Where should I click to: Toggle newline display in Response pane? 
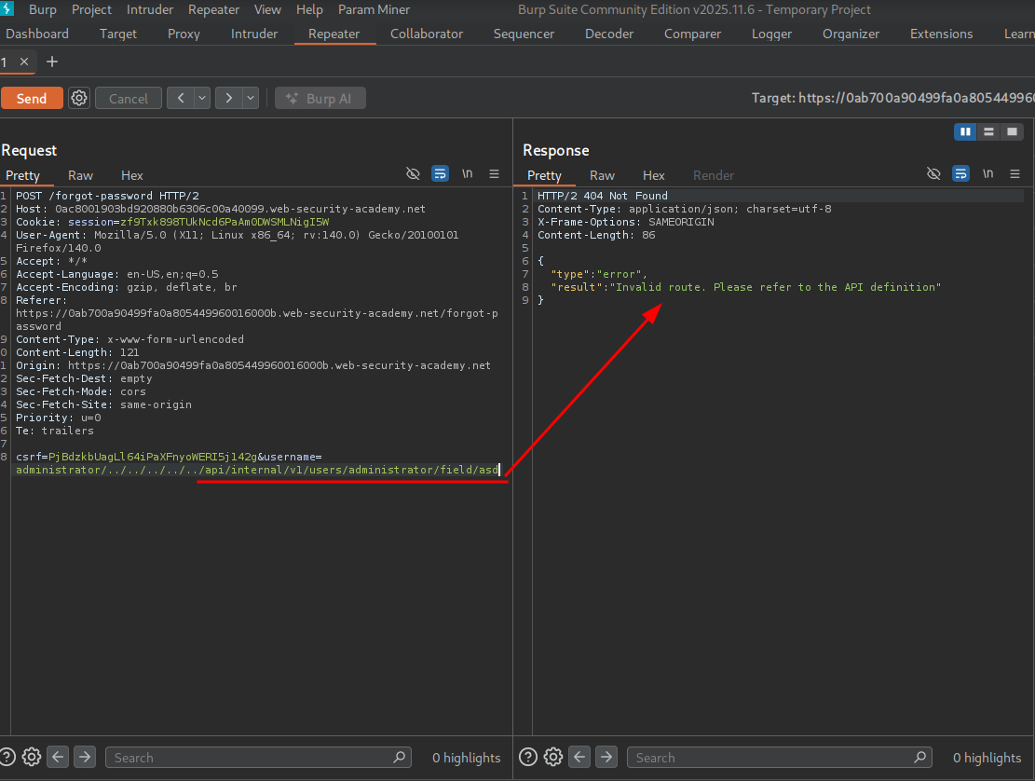[x=988, y=173]
